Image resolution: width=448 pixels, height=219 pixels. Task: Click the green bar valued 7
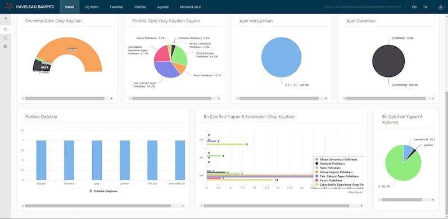[223, 174]
